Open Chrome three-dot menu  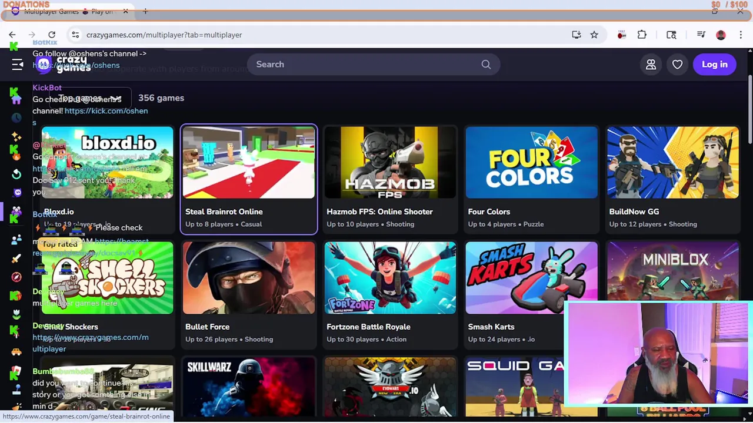(x=741, y=35)
